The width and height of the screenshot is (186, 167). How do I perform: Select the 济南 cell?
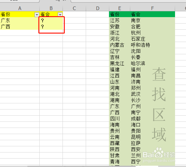click(152, 82)
